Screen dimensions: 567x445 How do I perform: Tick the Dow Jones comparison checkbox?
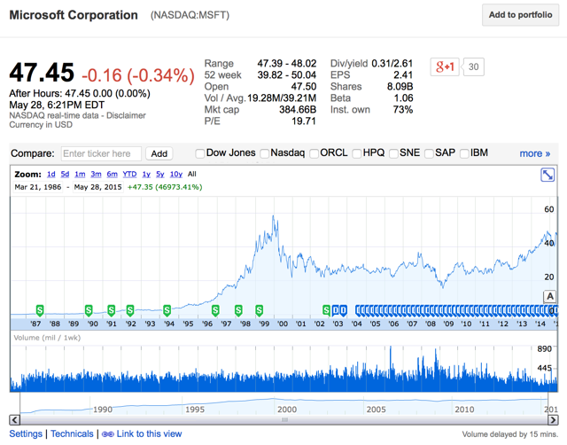click(200, 153)
